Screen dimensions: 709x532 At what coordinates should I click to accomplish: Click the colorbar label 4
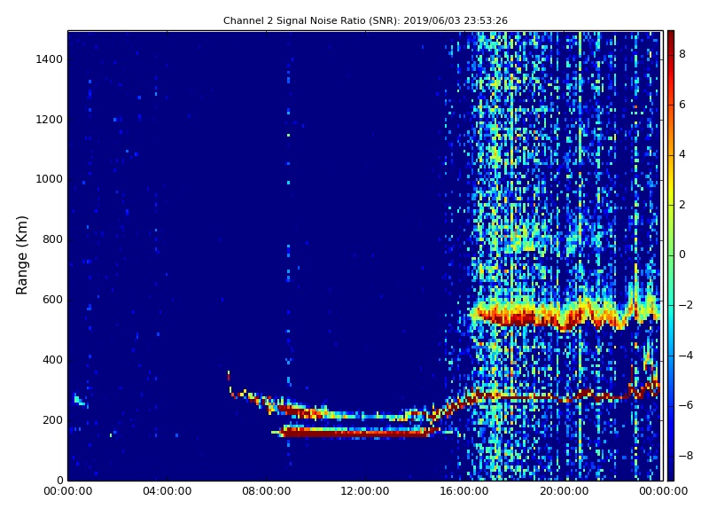tap(682, 154)
